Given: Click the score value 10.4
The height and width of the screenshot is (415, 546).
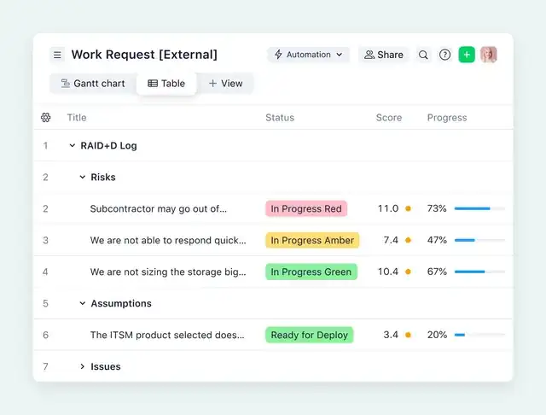Looking at the screenshot, I should [388, 272].
